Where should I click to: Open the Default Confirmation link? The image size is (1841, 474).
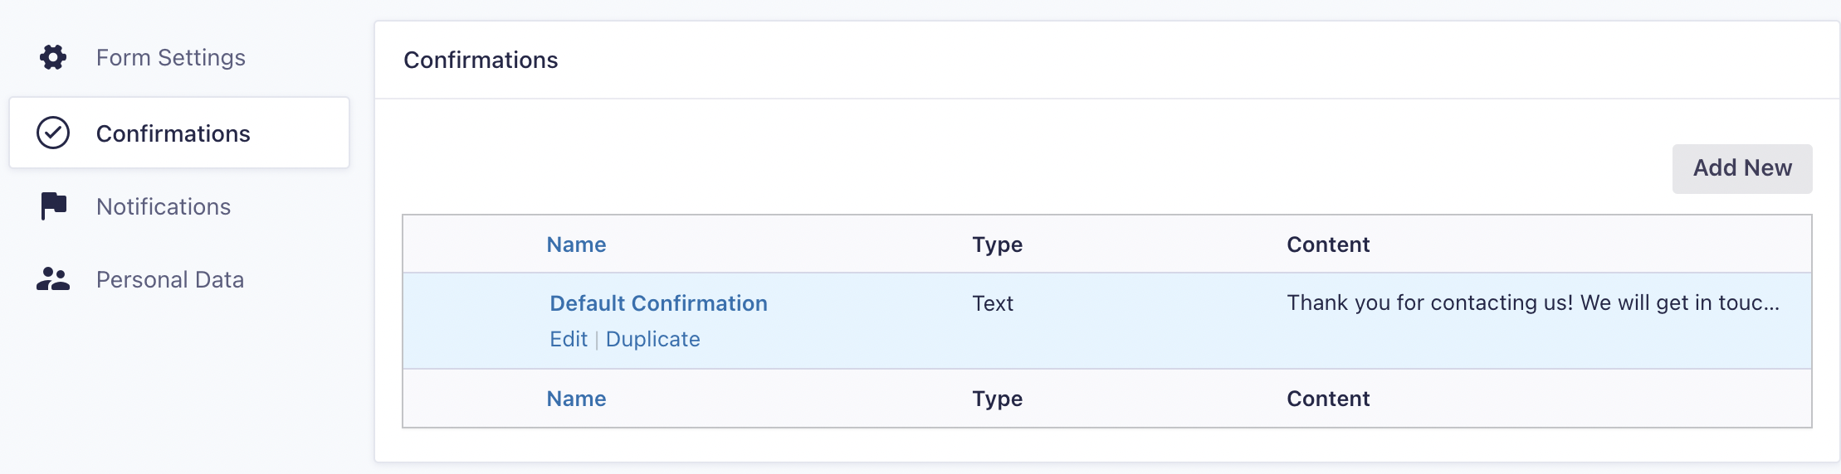pos(658,303)
